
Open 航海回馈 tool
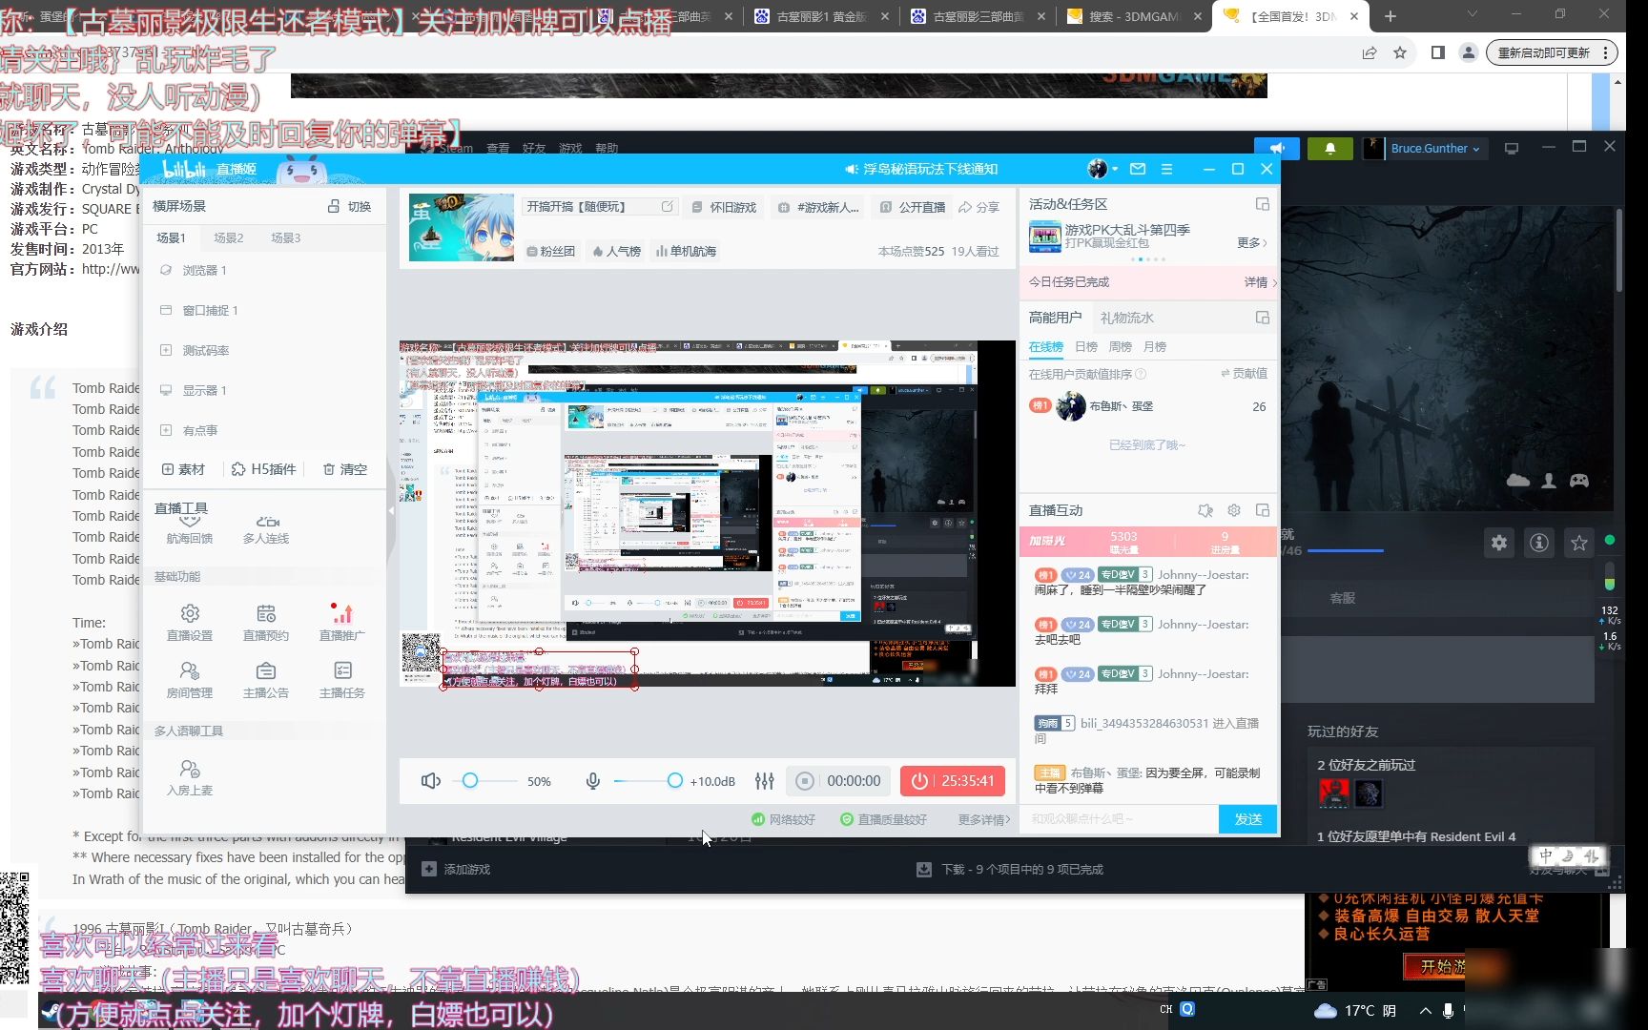point(190,529)
